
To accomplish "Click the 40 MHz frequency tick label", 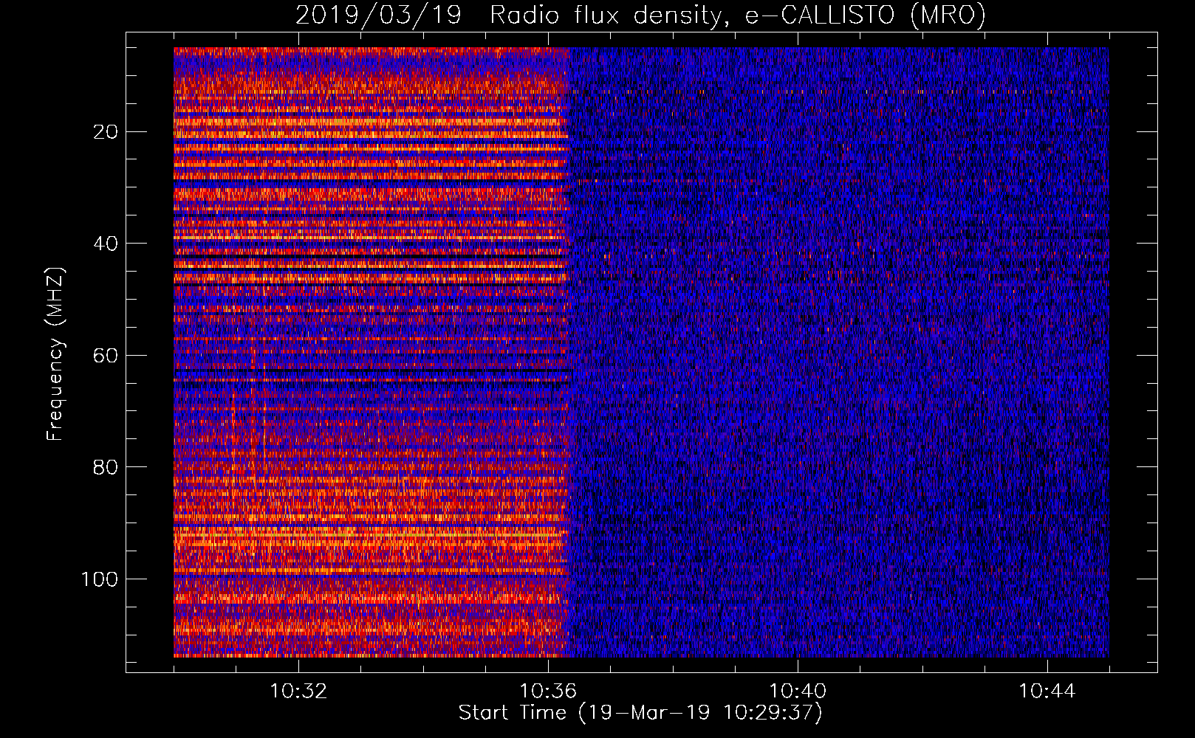I will coord(106,244).
